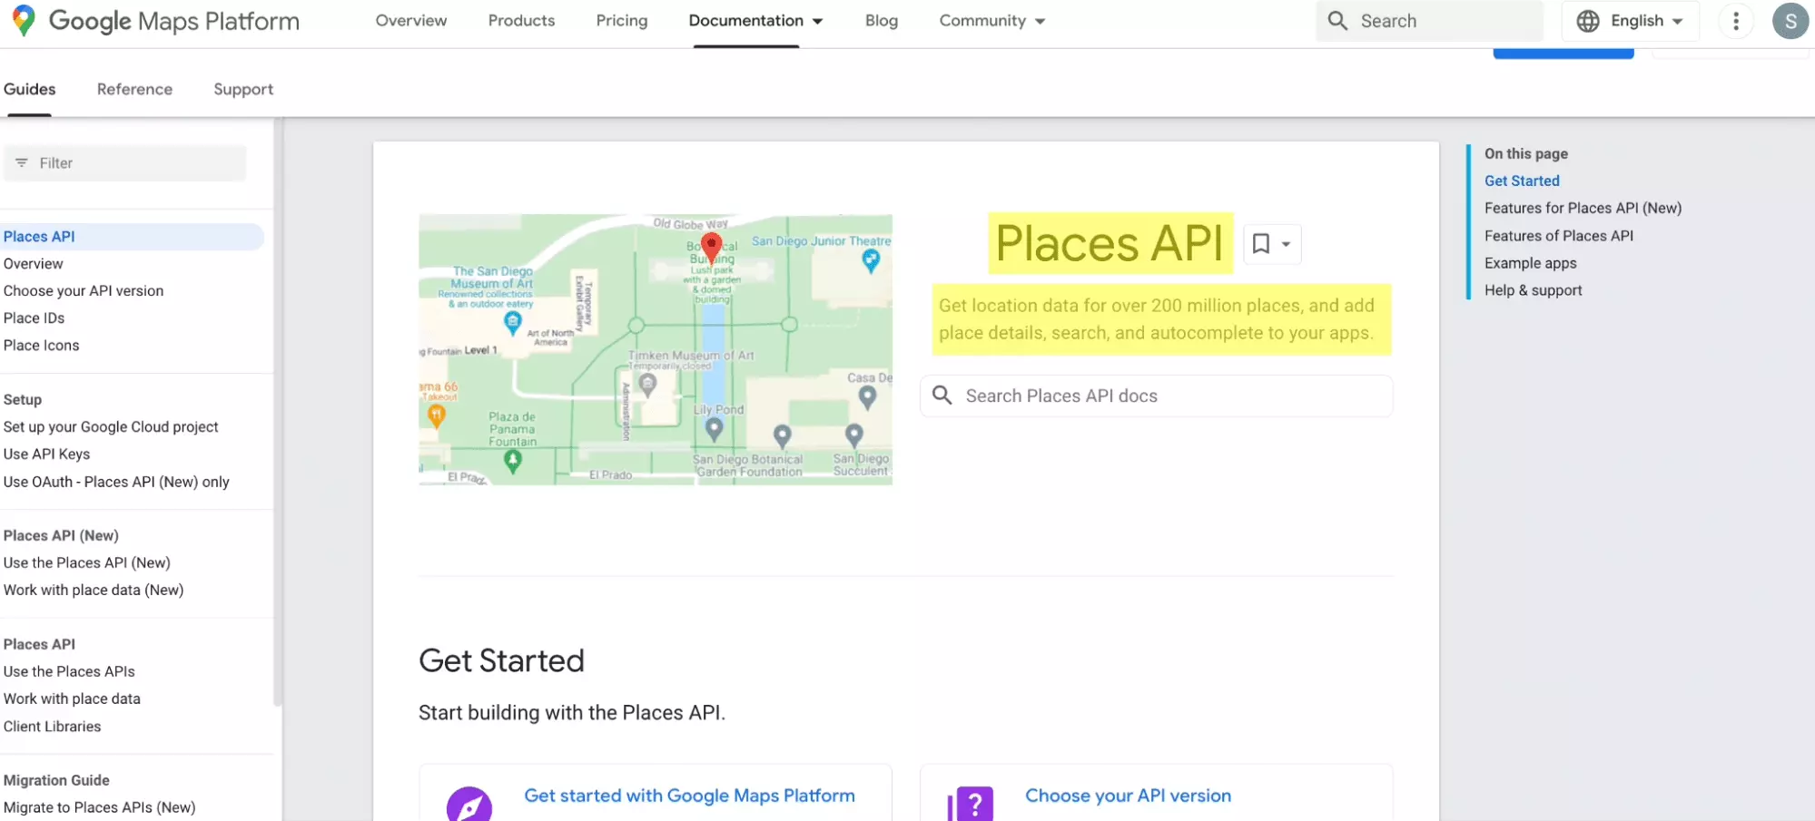Screen dimensions: 1815x821
Task: Open the bookmark dropdown arrow
Action: click(x=1286, y=244)
